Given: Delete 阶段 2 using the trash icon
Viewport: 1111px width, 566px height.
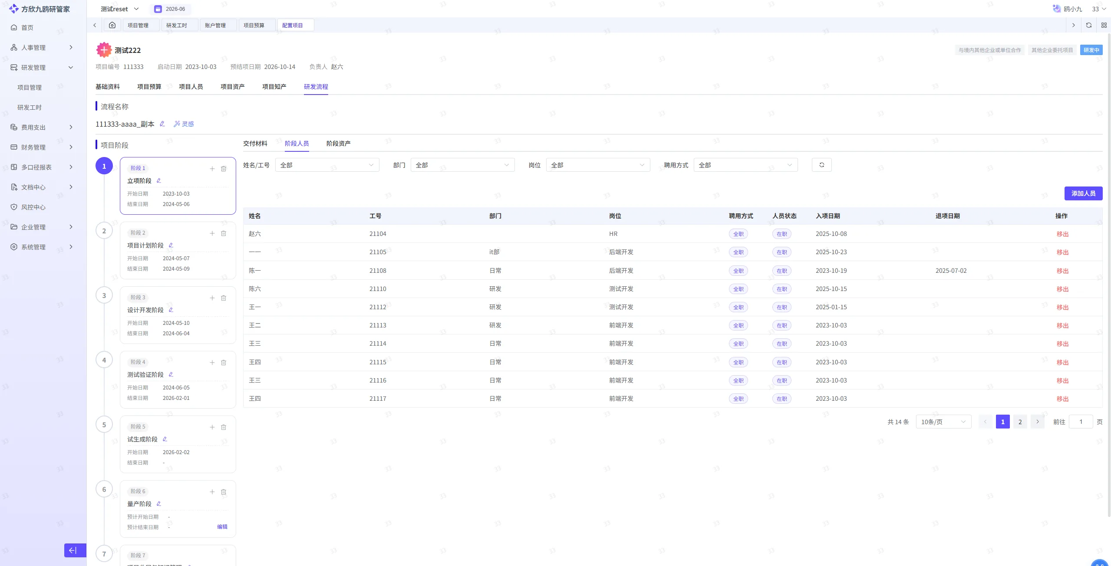Looking at the screenshot, I should tap(224, 233).
